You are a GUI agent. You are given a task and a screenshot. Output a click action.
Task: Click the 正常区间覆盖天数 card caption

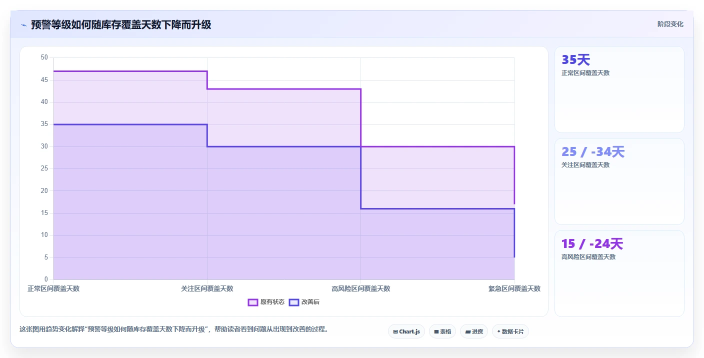pos(585,73)
